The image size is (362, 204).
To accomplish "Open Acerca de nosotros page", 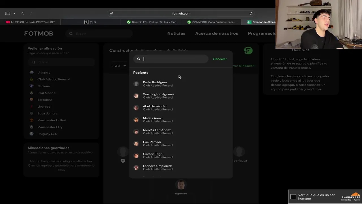I will [217, 33].
